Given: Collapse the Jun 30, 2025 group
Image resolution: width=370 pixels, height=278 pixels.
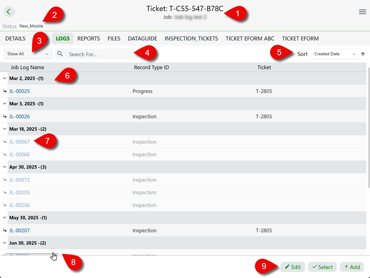Looking at the screenshot, I should pyautogui.click(x=4, y=243).
